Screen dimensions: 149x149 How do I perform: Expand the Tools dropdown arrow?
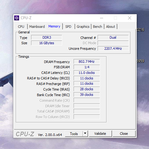coord(85,134)
